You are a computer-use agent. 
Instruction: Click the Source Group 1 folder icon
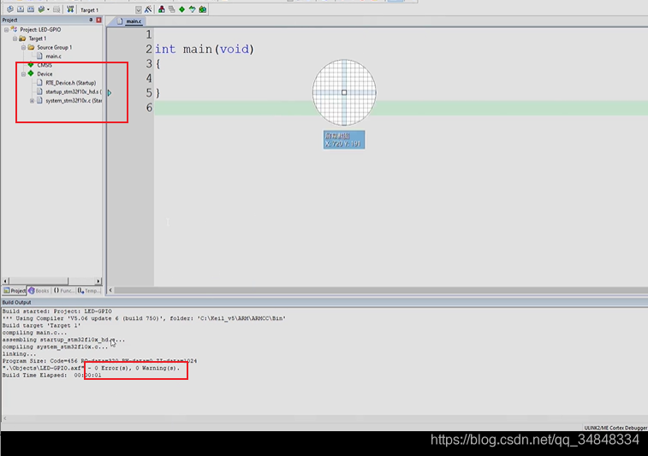click(x=31, y=47)
